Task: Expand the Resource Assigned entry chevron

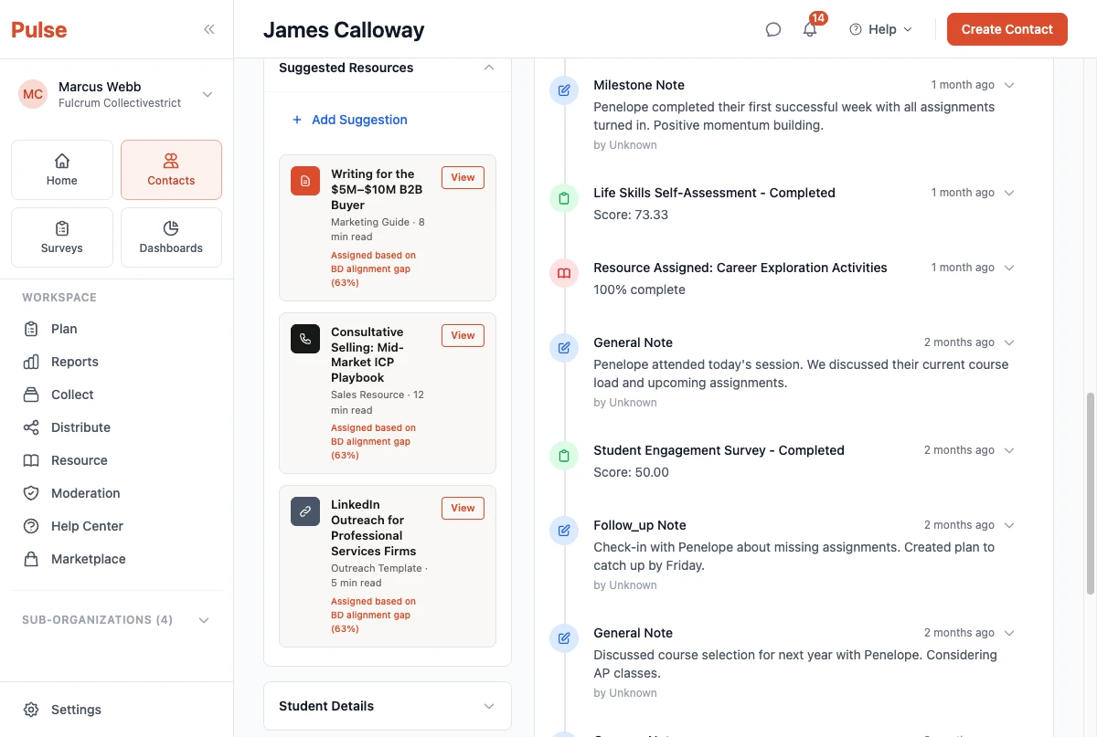Action: [1009, 268]
